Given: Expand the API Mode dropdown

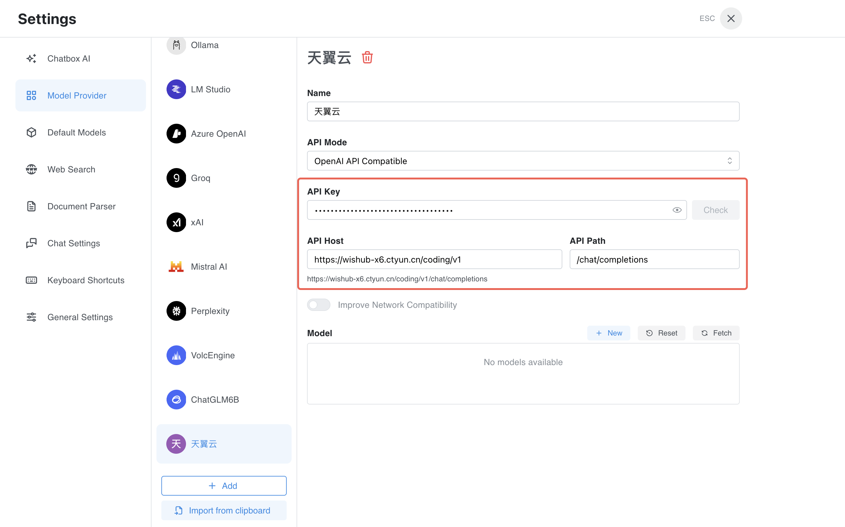Looking at the screenshot, I should coord(523,161).
